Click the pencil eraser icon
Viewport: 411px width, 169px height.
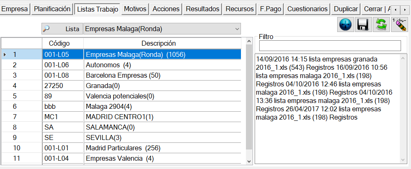pos(399,25)
